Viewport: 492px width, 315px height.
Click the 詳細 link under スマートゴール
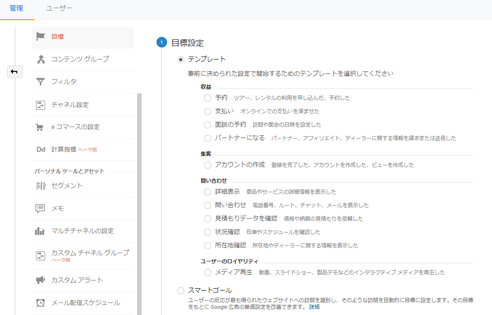314,307
